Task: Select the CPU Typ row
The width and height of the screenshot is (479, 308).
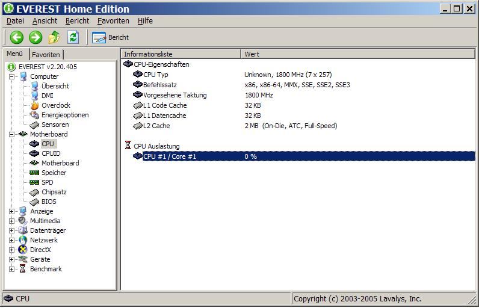Action: tap(298, 75)
